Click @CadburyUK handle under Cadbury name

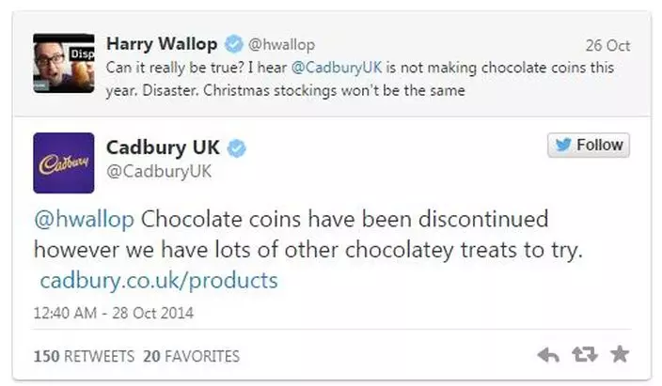(159, 171)
